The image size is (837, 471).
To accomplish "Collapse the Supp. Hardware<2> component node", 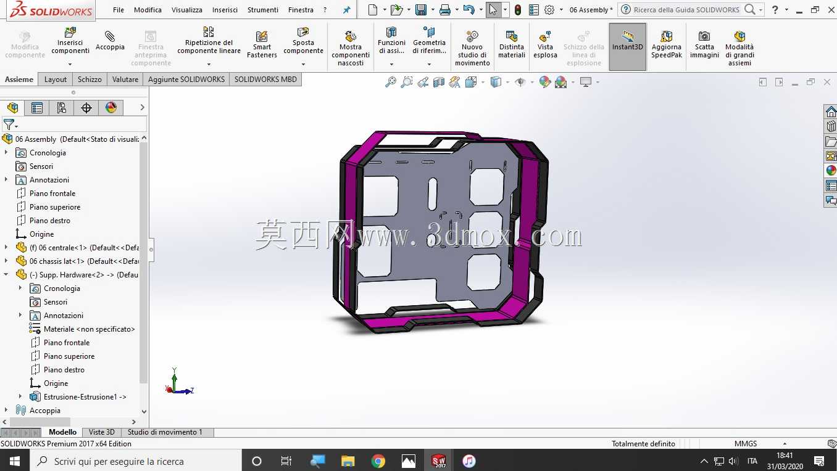I will 6,275.
